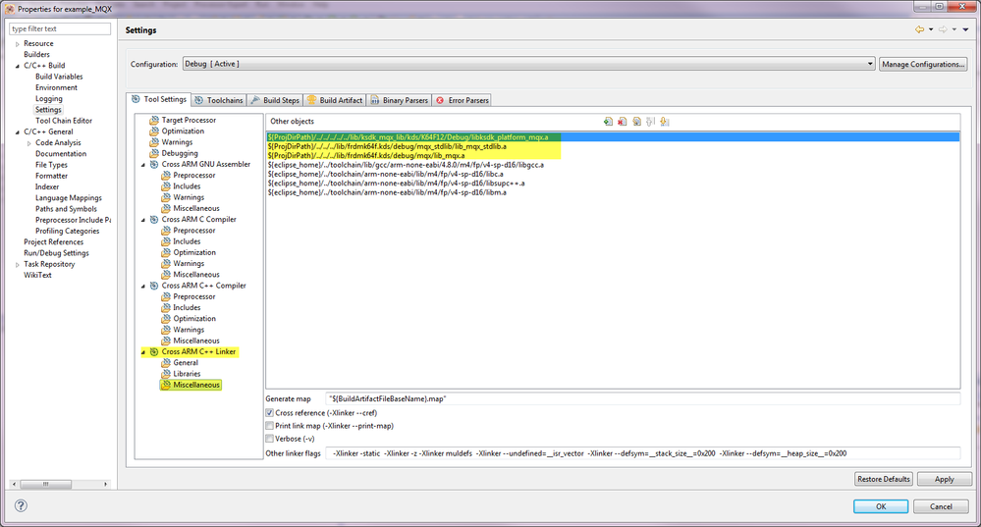Collapse the Cross ARM C++ Linker node
The height and width of the screenshot is (527, 981).
(x=143, y=352)
